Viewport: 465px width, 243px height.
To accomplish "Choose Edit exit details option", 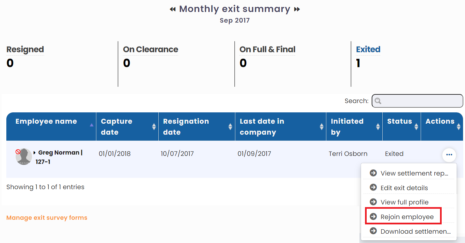I will click(410, 188).
